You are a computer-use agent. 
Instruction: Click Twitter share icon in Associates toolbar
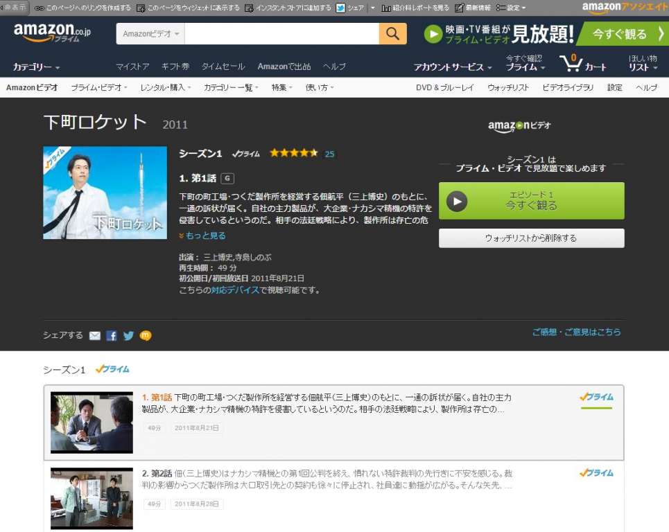point(340,8)
